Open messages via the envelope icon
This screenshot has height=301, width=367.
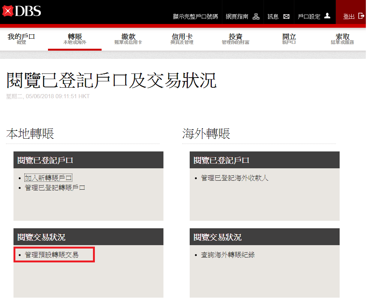point(286,16)
